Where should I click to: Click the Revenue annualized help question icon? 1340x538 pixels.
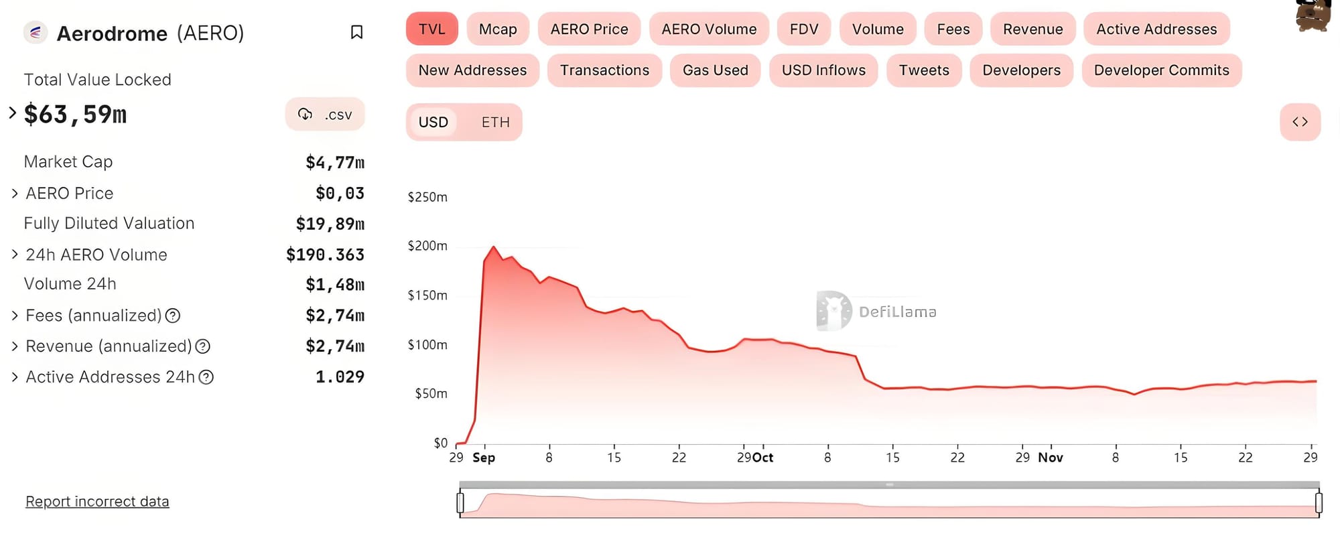203,346
